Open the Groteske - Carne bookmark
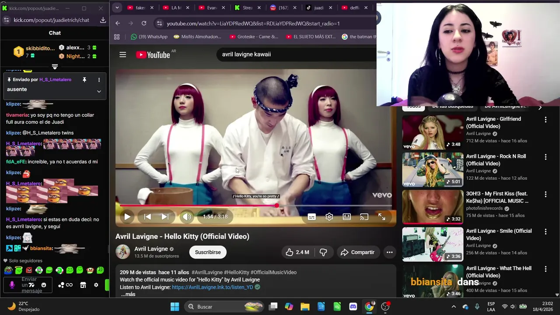Screen dimensions: 560x315 [254, 37]
